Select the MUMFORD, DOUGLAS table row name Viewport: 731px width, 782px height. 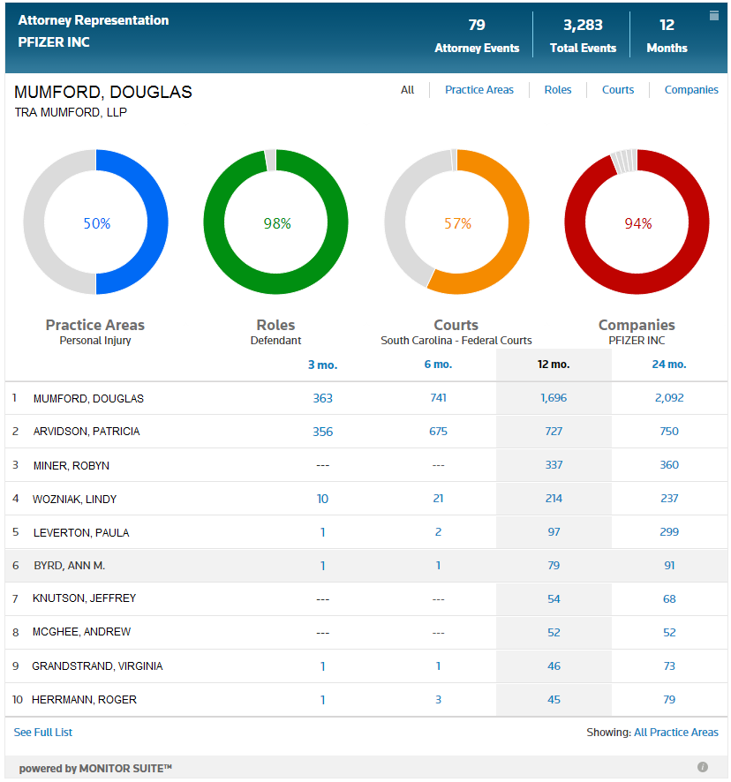pyautogui.click(x=88, y=398)
